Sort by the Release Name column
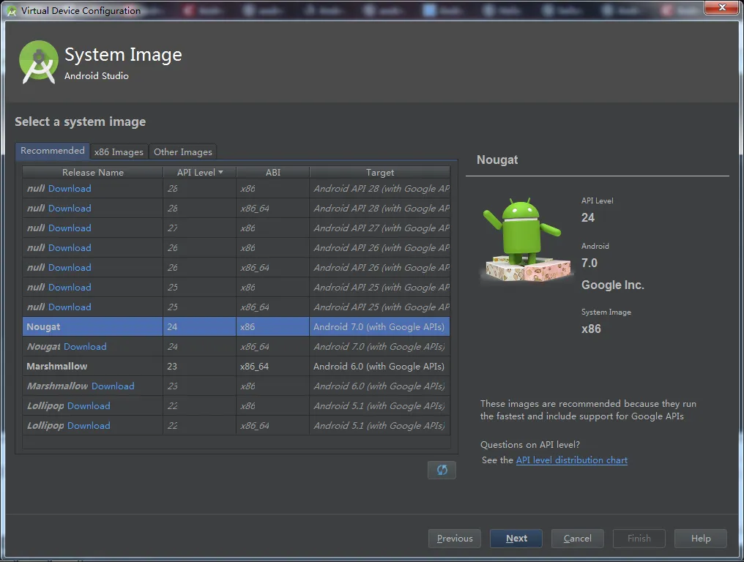Image resolution: width=744 pixels, height=562 pixels. point(92,173)
